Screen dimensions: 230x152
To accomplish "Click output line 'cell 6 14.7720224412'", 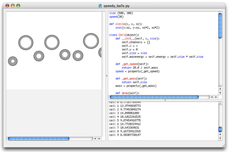I will coord(125,124).
